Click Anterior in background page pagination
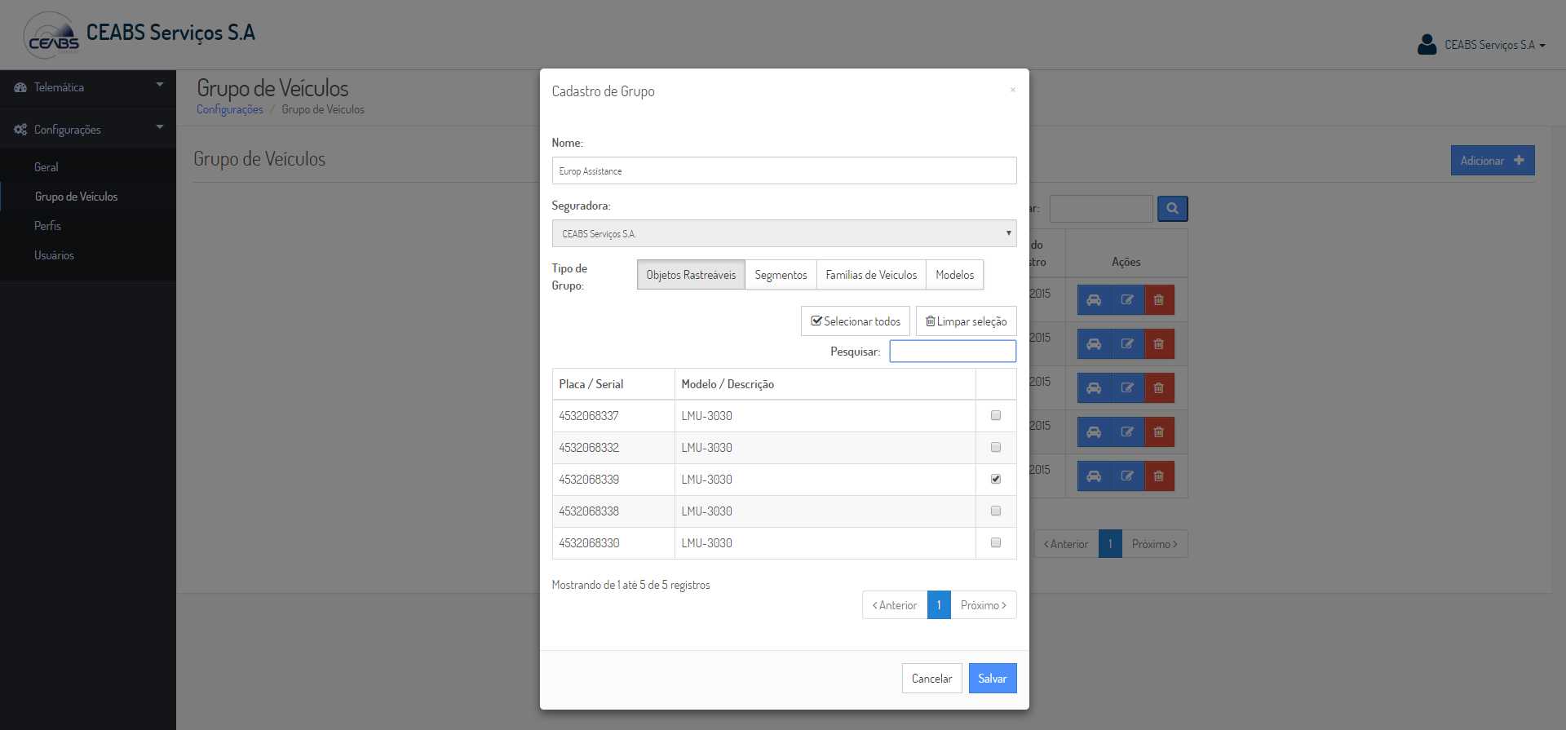This screenshot has width=1566, height=730. click(x=1066, y=544)
